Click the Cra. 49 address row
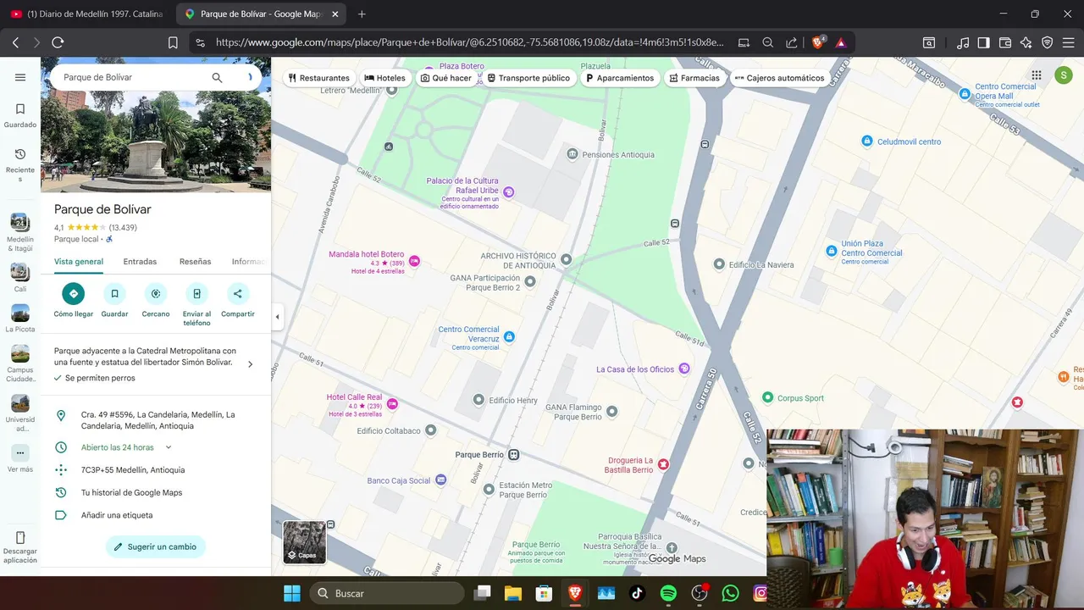The height and width of the screenshot is (610, 1084). pyautogui.click(x=156, y=420)
